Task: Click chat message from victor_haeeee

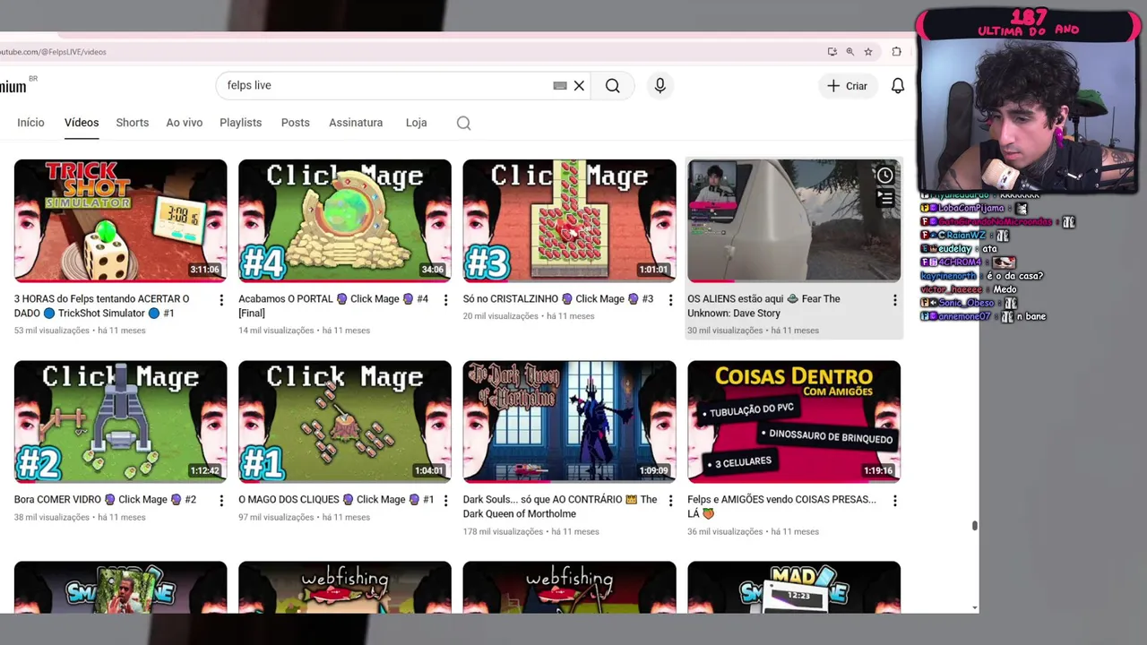Action: 968,289
